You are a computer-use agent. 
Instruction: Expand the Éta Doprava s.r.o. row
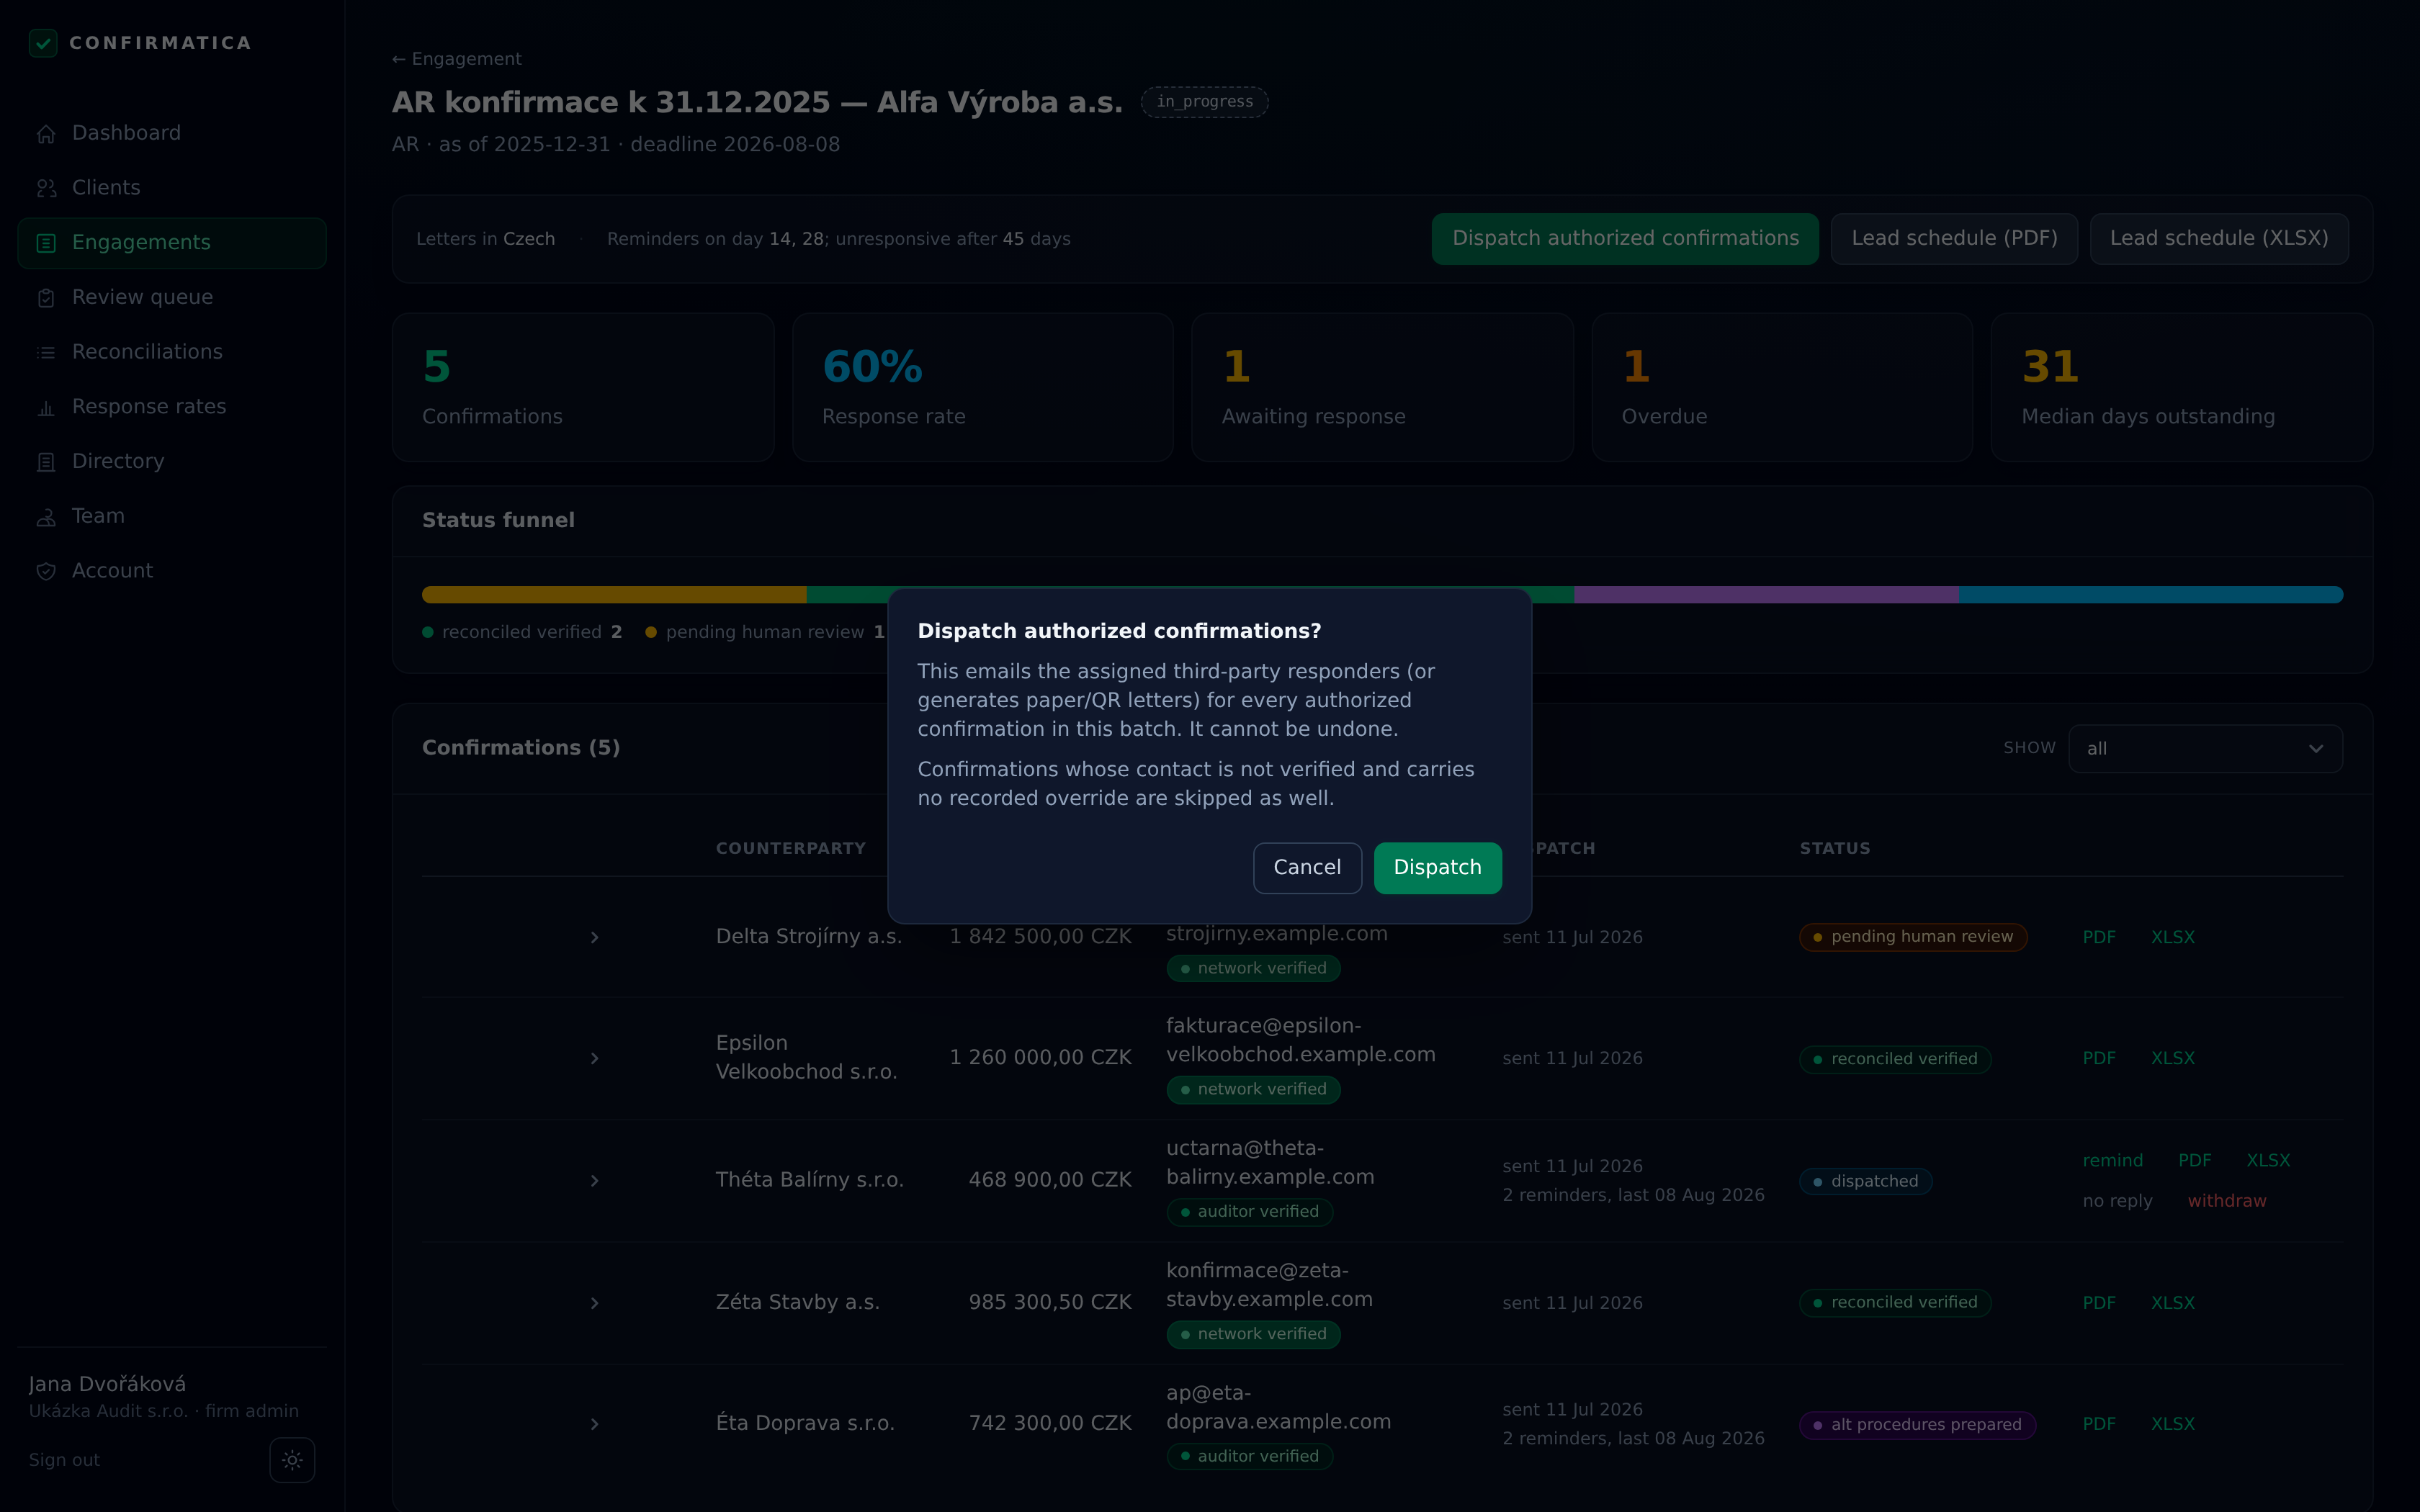595,1424
